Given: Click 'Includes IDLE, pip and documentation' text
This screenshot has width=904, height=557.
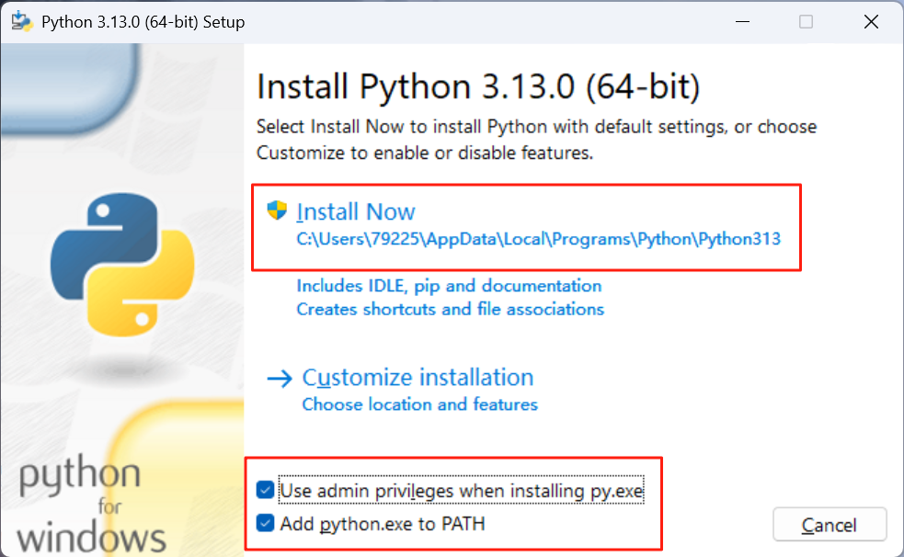Looking at the screenshot, I should click(449, 286).
